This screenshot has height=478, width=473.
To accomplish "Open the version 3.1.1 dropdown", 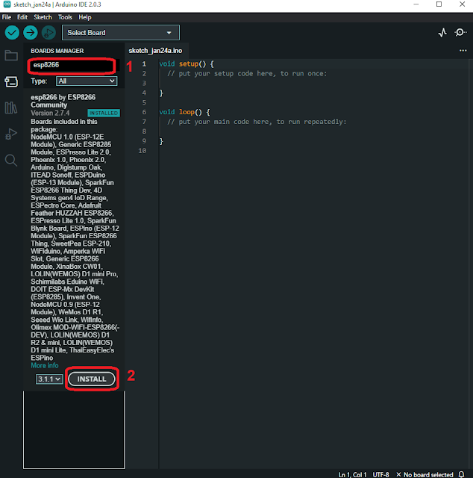I will tap(49, 379).
